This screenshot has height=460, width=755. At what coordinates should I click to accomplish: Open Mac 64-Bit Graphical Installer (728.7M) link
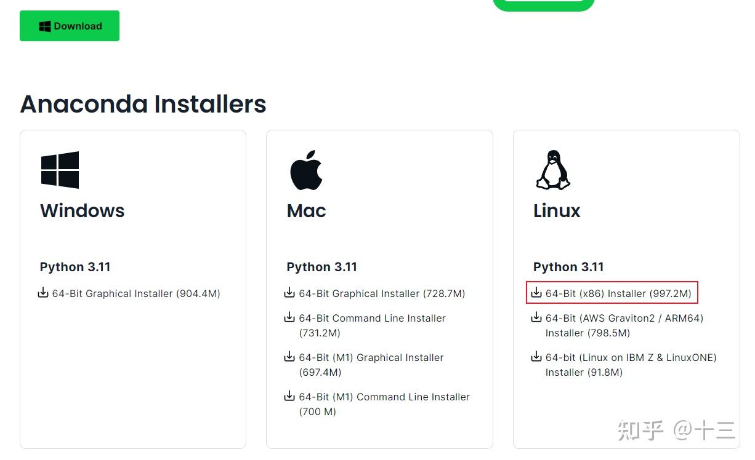click(382, 294)
